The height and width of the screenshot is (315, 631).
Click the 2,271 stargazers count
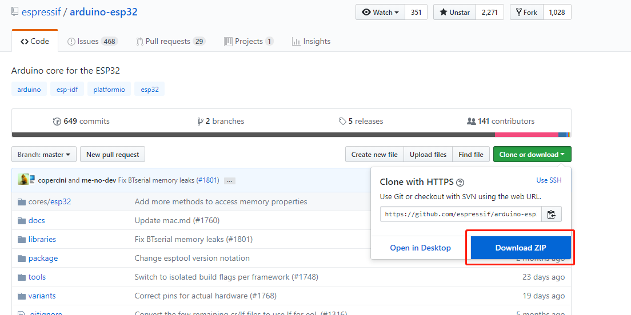490,13
